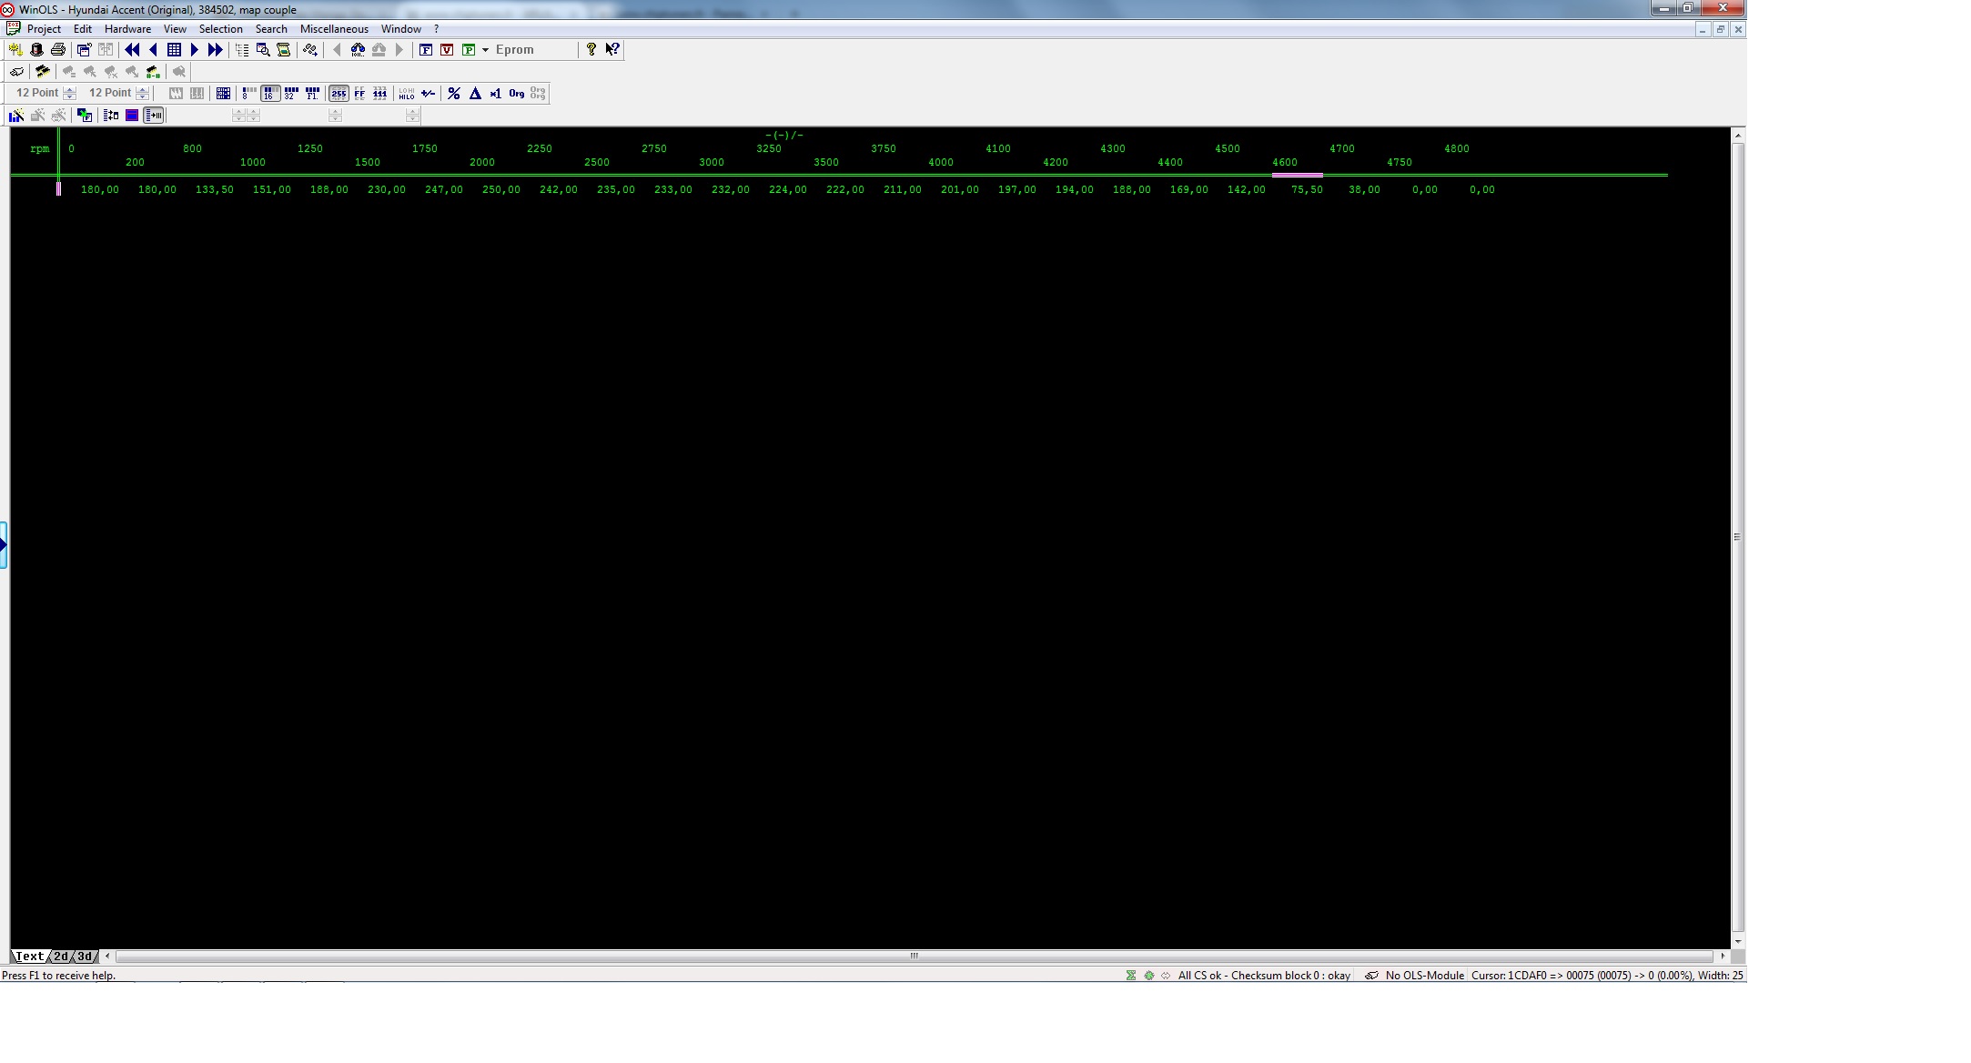Screen dimensions: 1971x1063
Task: Toggle decimal 255 number format
Action: 339,94
